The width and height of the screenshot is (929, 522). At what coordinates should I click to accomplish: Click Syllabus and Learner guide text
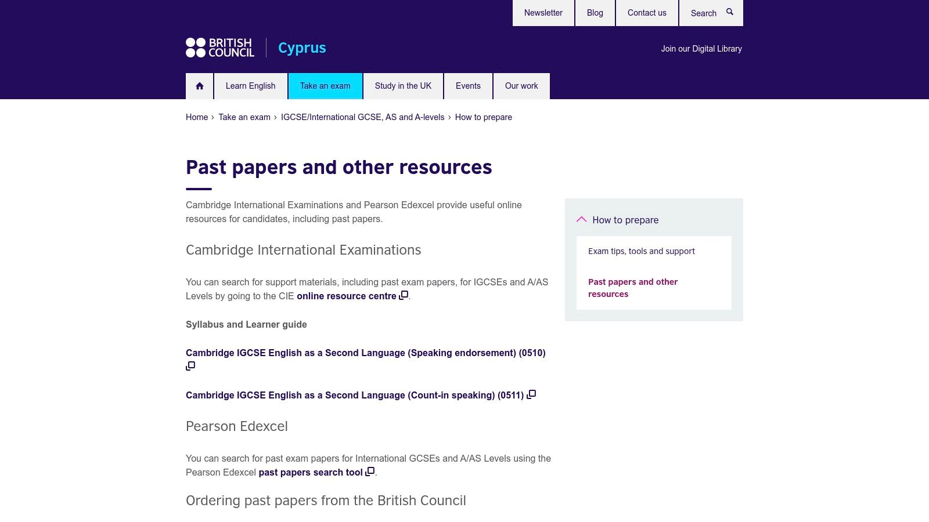click(x=246, y=324)
